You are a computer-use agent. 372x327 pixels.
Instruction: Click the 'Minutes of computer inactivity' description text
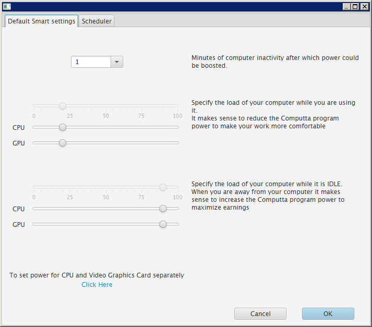[275, 62]
